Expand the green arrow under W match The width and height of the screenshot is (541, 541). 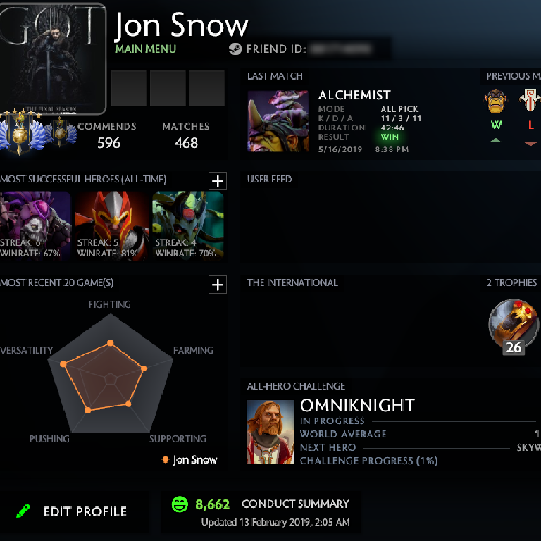[496, 141]
